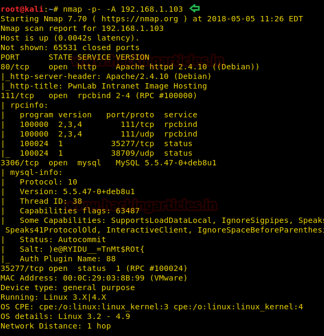Click the PwnLab Intranet Image Hosting title
Viewport: 324px width, 336px height.
pyautogui.click(x=137, y=86)
